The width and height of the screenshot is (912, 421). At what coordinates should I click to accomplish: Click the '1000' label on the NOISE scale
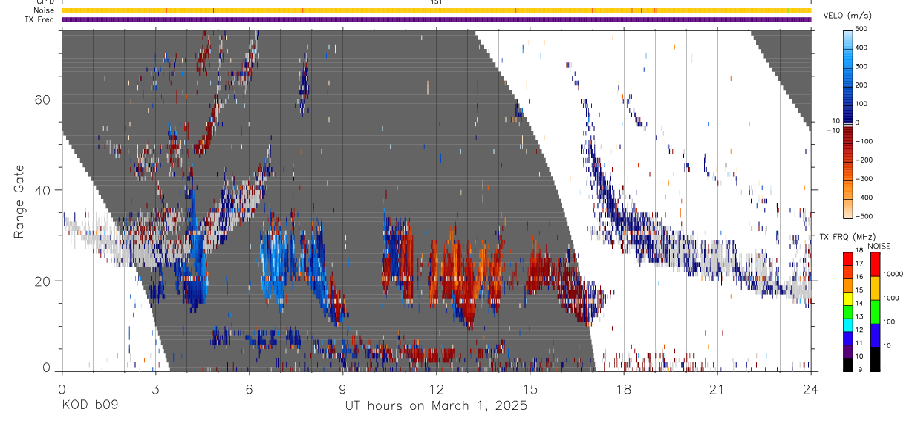tap(890, 298)
